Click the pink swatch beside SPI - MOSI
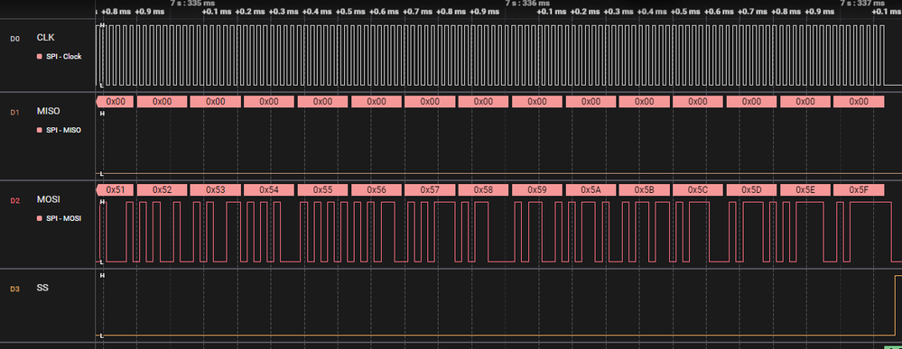 pyautogui.click(x=39, y=218)
